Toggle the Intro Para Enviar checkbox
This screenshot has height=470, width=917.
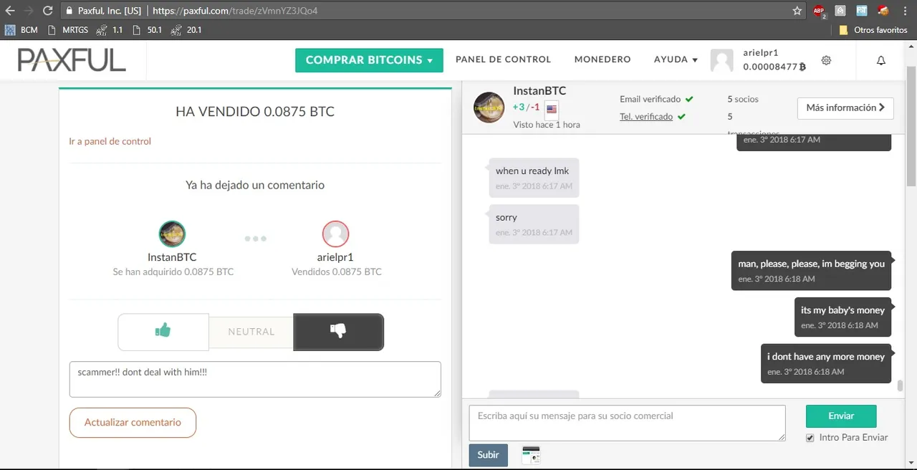pyautogui.click(x=810, y=438)
